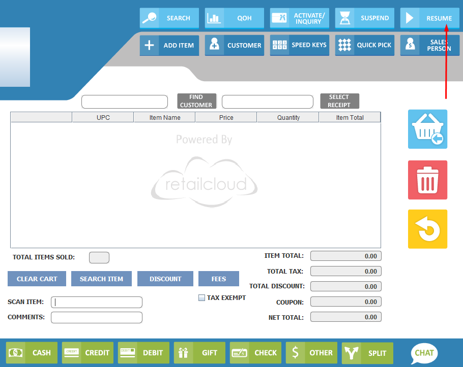Click the Comments input field
Viewport: 463px width, 367px height.
coord(97,318)
